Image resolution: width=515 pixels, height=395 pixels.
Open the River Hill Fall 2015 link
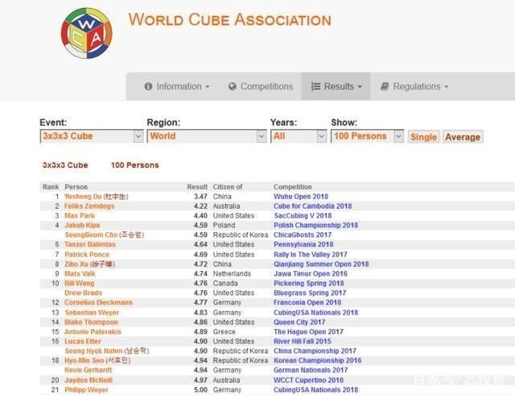(303, 341)
